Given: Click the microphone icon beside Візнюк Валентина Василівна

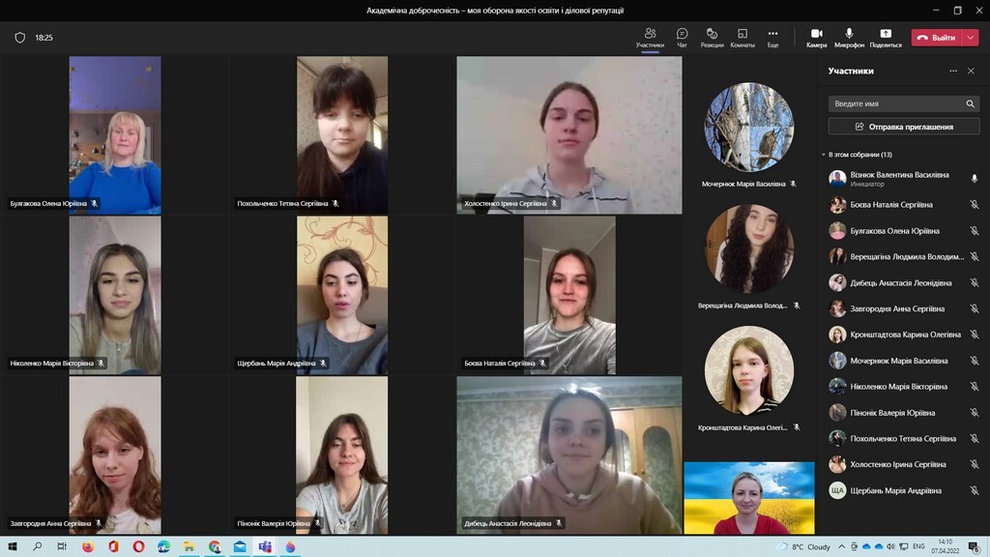Looking at the screenshot, I should (975, 179).
